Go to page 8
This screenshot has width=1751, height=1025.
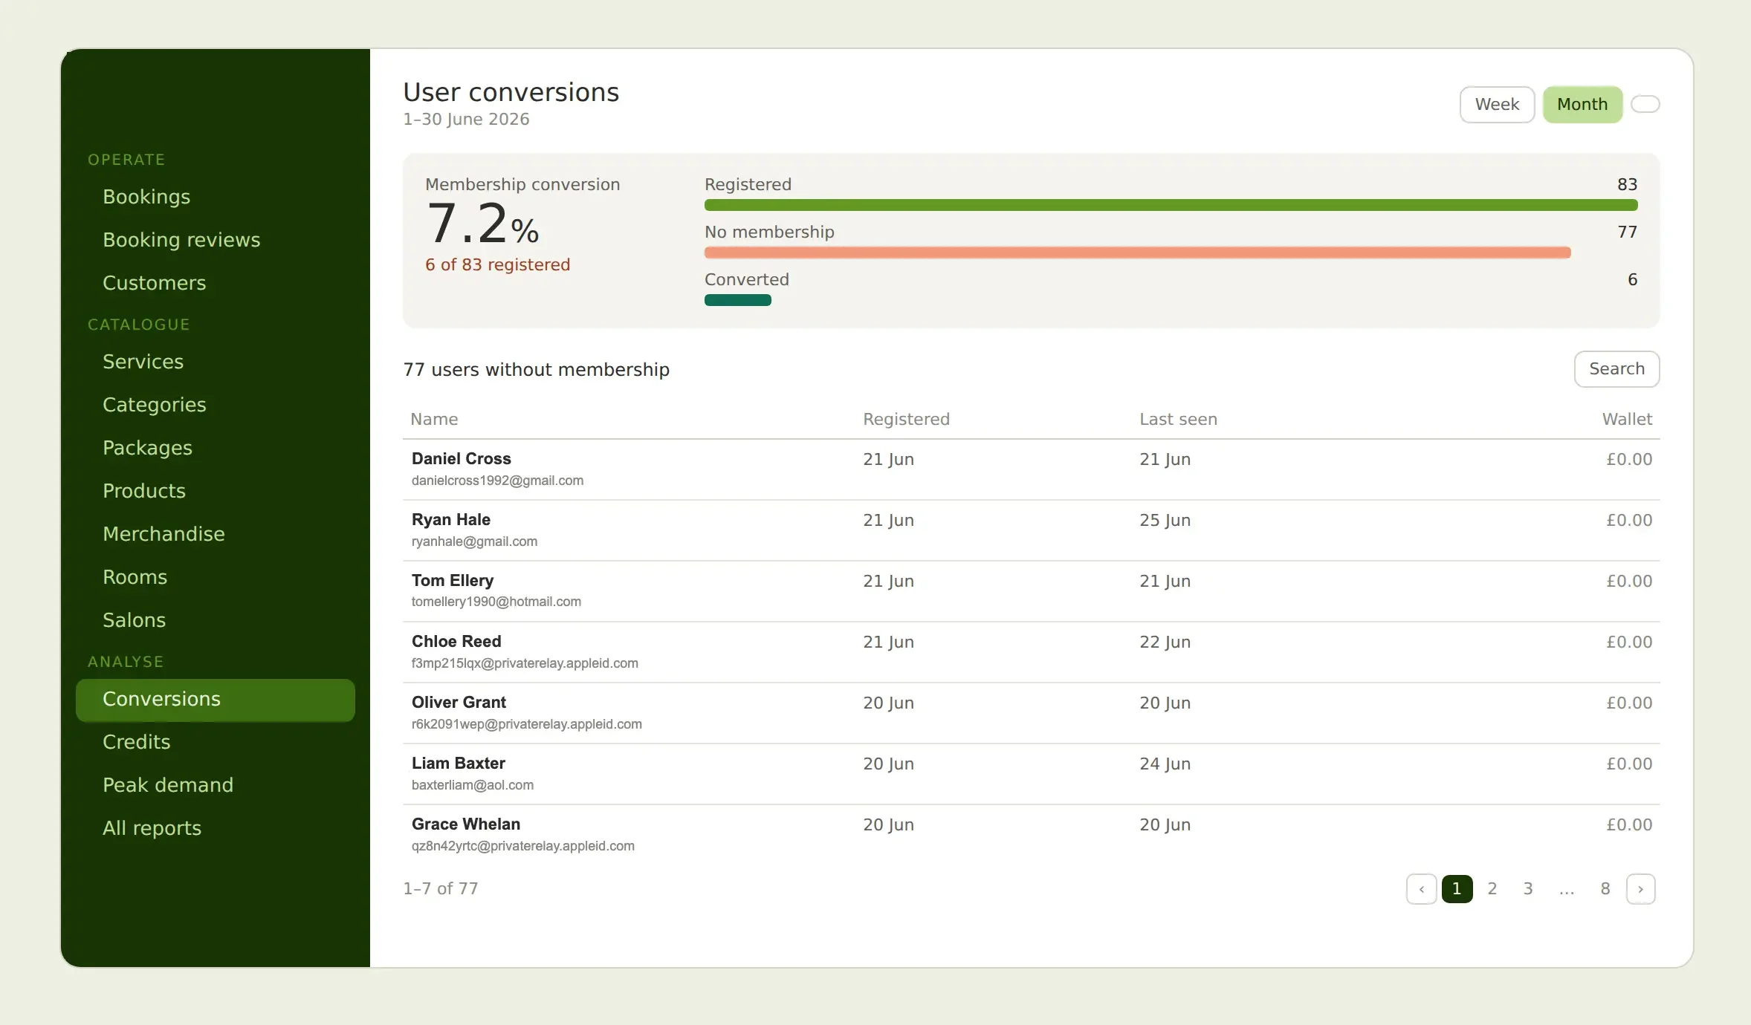coord(1605,889)
